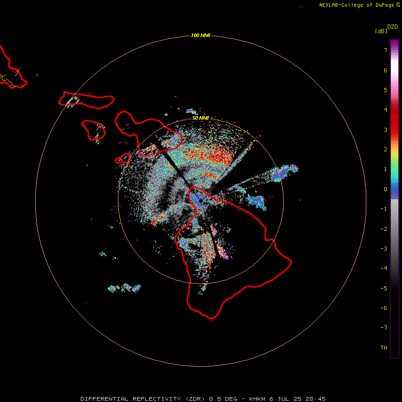The width and height of the screenshot is (402, 402).
Task: Click the -5 value on color scale
Action: coord(384,288)
